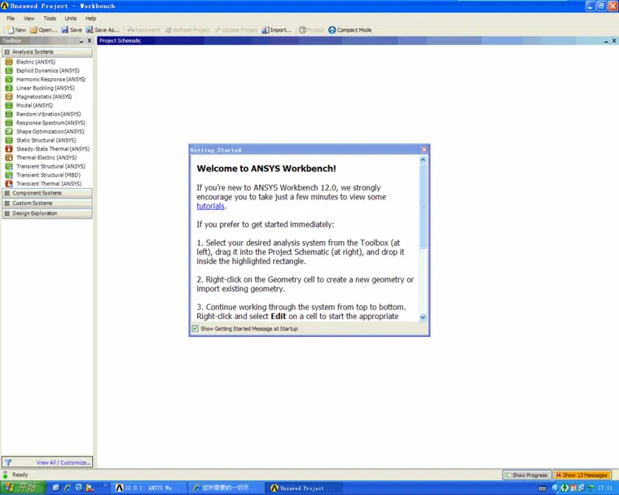Click the Compact Mode arrow icon
The height and width of the screenshot is (495, 619).
332,30
